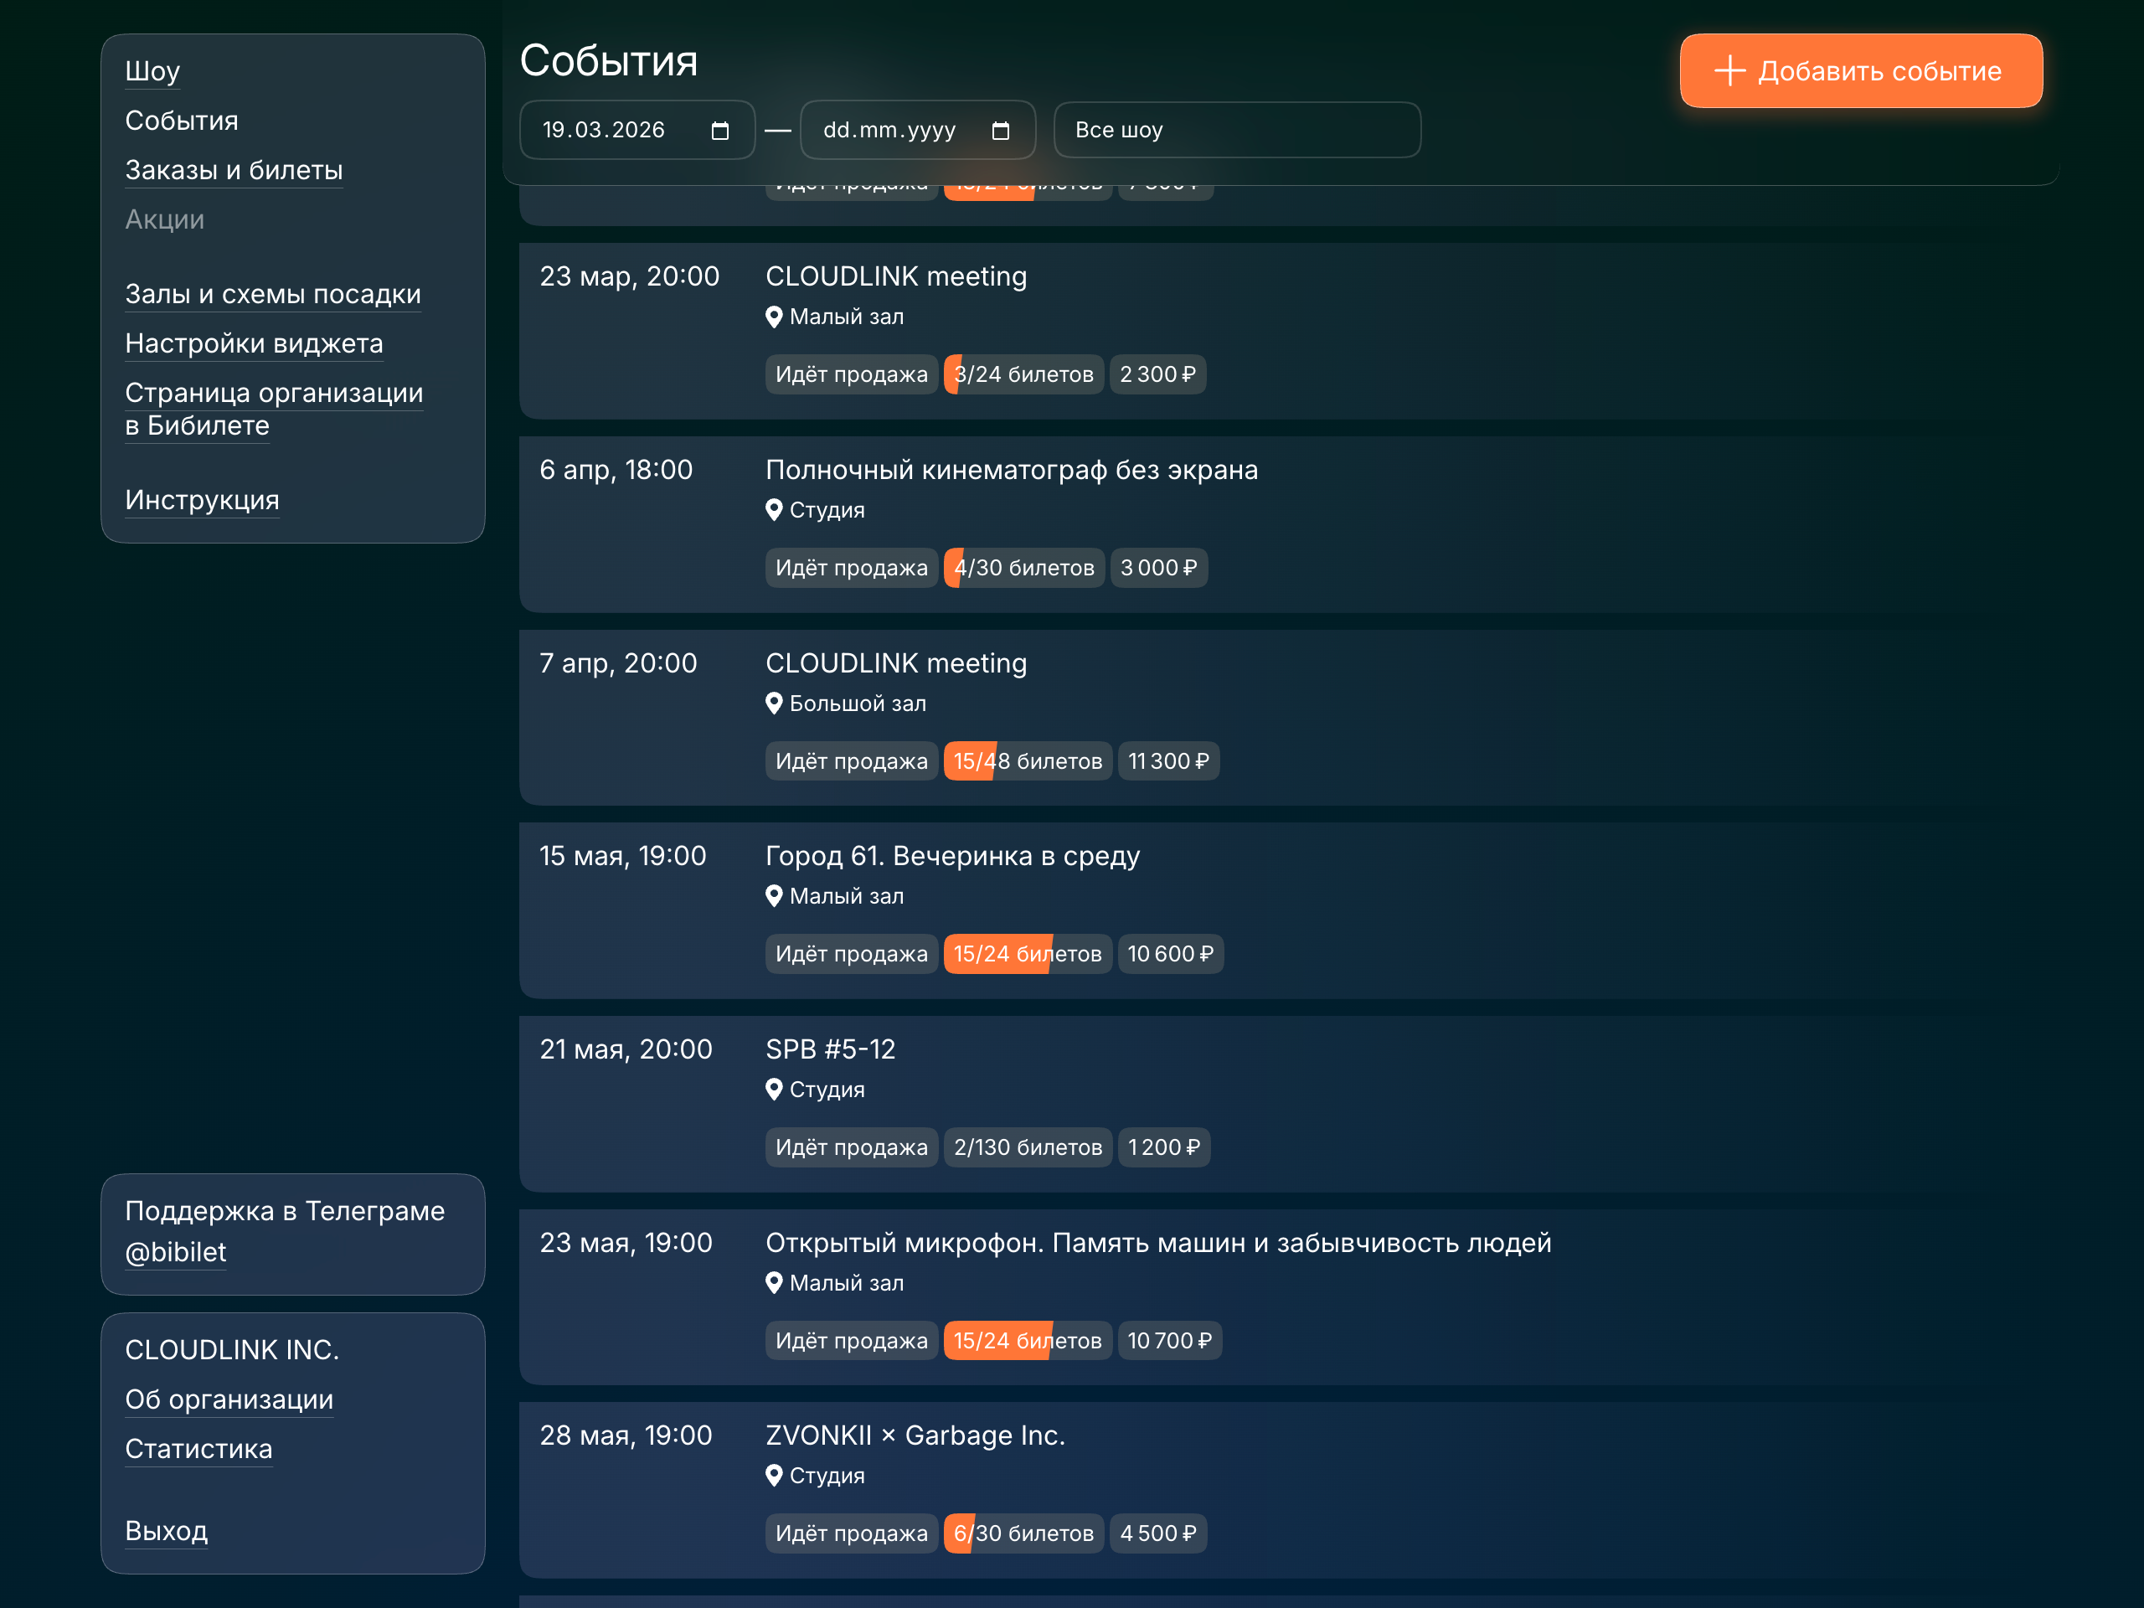Screen dimensions: 2144x1608
Task: Click the 15/48 билетов progress bar
Action: tap(1027, 760)
